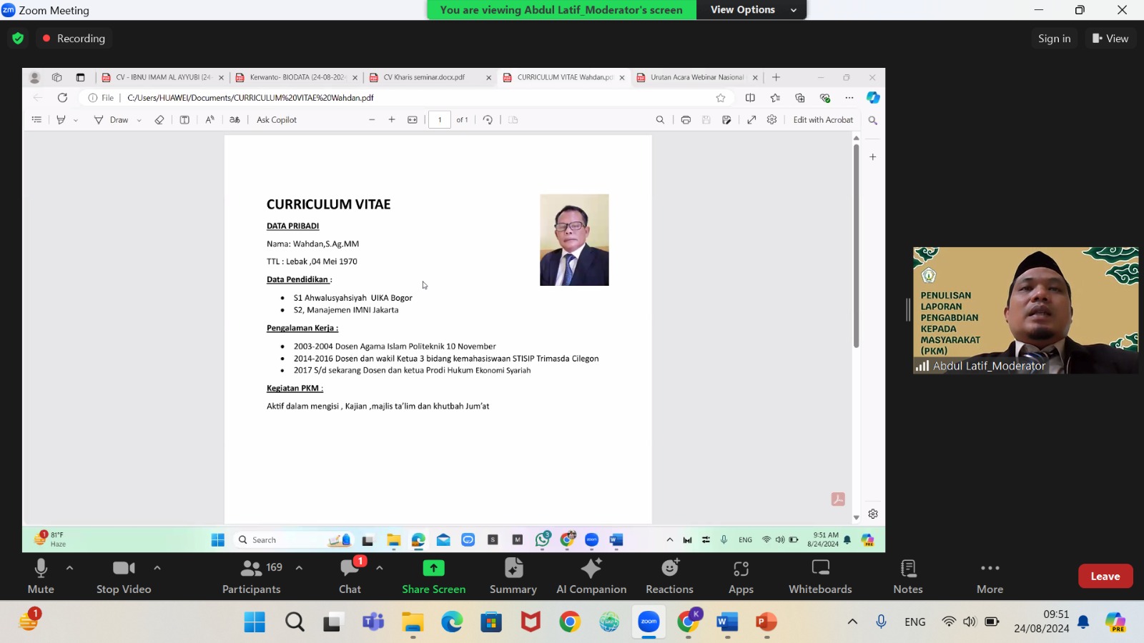
Task: Leave the meeting
Action: point(1105,577)
